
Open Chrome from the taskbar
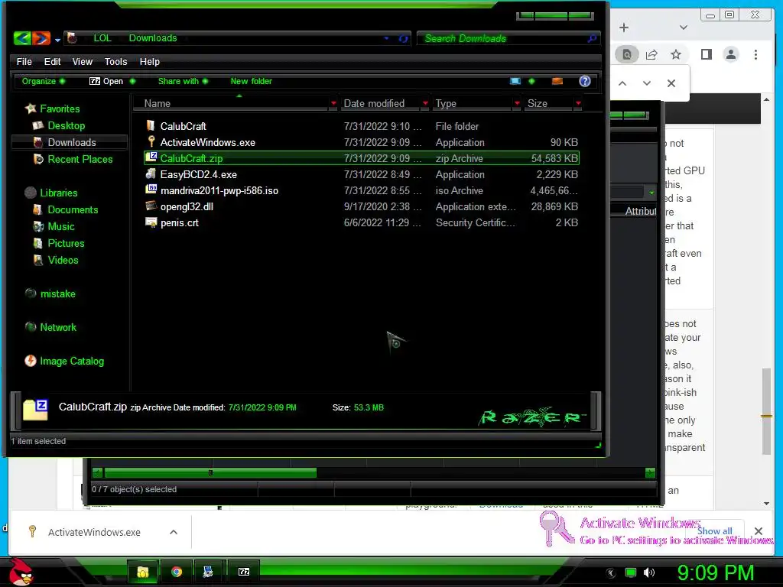tap(177, 572)
